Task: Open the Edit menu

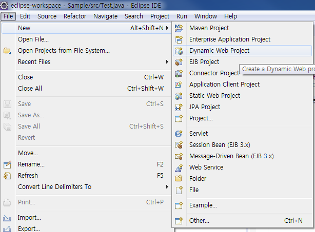Action: [x=25, y=16]
